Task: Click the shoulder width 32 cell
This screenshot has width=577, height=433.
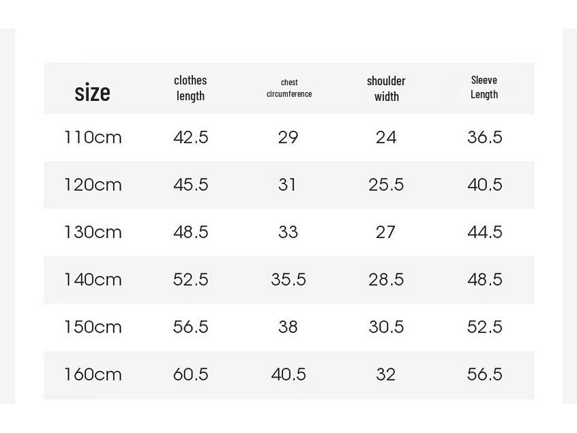Action: coord(385,374)
